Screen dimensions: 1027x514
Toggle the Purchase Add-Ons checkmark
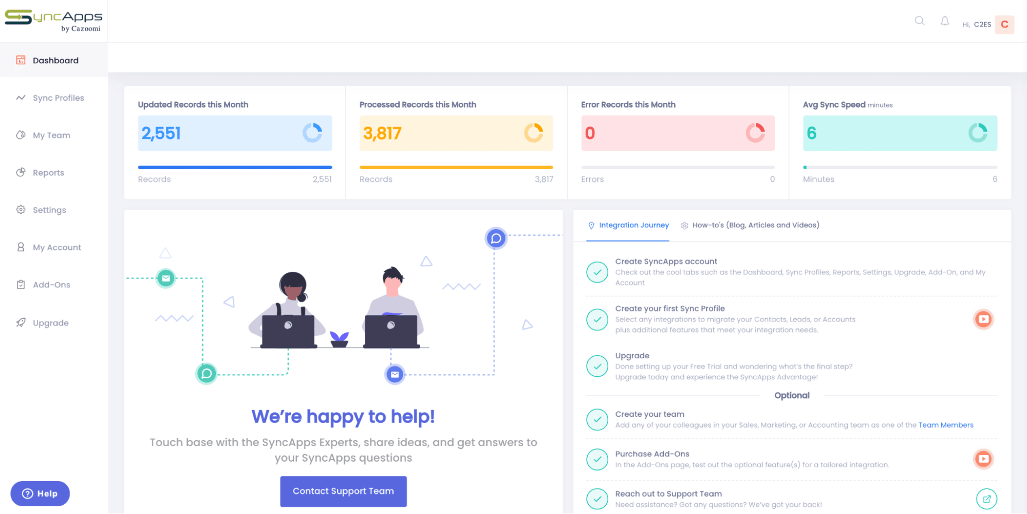(597, 459)
